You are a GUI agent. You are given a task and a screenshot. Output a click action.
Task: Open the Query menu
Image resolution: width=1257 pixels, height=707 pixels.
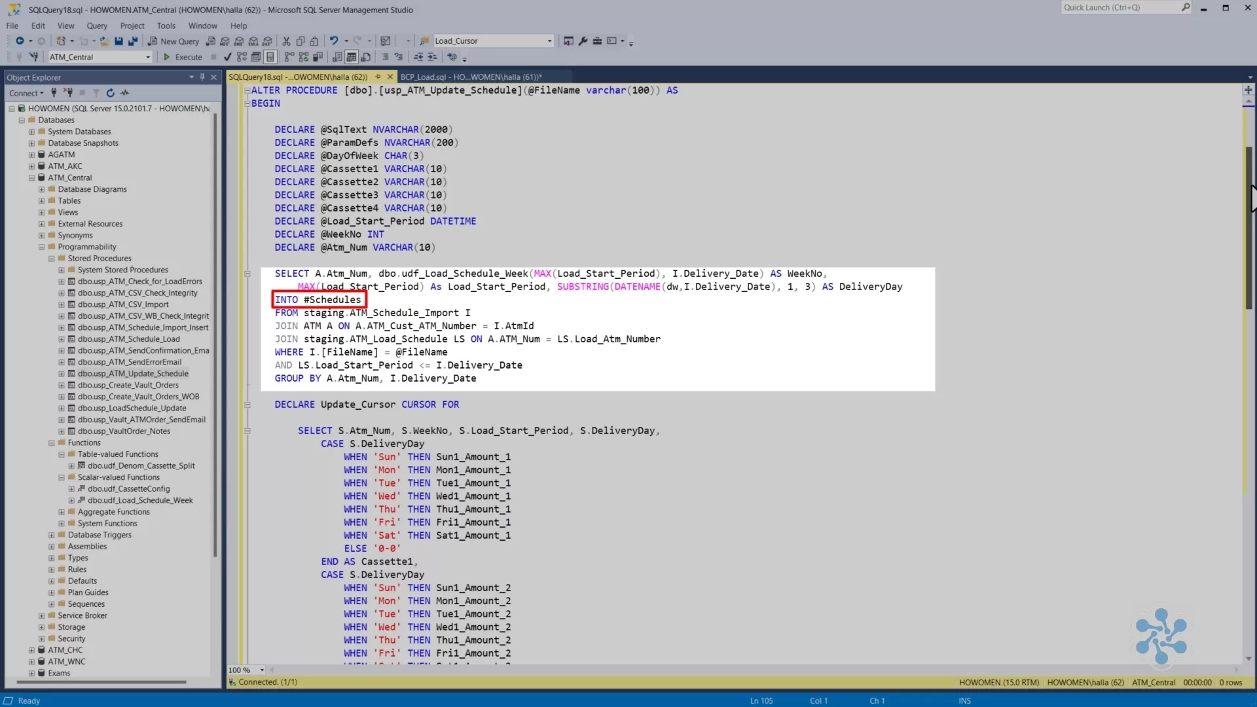tap(96, 26)
